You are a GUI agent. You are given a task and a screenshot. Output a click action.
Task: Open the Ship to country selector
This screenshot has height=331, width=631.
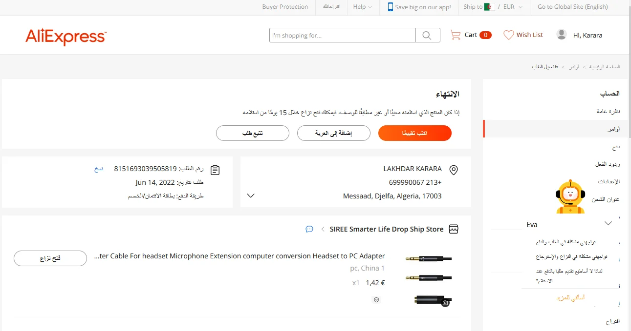(479, 7)
